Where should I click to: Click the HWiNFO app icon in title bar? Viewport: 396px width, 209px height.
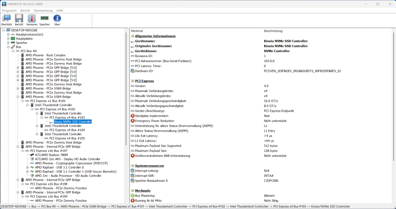(4, 4)
